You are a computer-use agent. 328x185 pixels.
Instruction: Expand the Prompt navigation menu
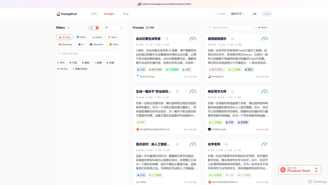(x=110, y=14)
